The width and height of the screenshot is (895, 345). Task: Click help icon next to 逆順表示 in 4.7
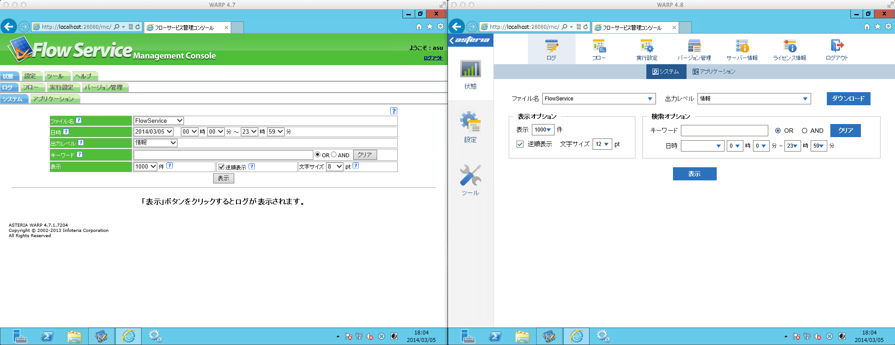[252, 166]
